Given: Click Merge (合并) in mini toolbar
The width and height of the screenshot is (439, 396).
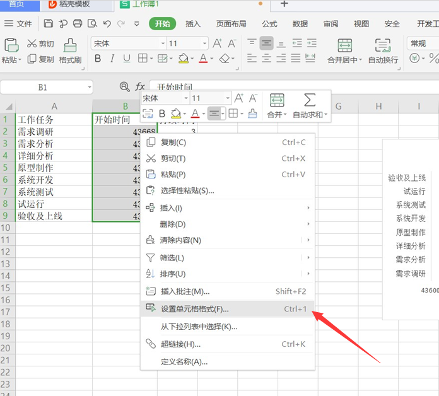Looking at the screenshot, I should [277, 106].
